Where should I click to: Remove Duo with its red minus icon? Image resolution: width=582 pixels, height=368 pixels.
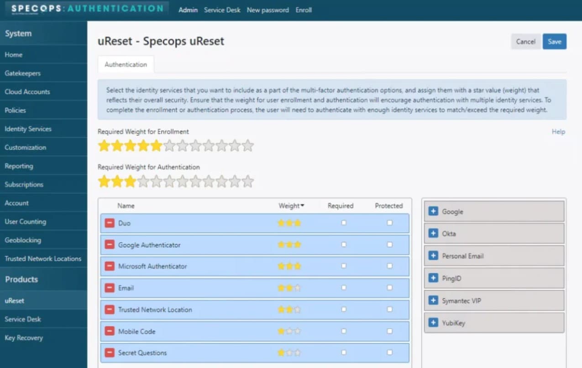pyautogui.click(x=110, y=223)
